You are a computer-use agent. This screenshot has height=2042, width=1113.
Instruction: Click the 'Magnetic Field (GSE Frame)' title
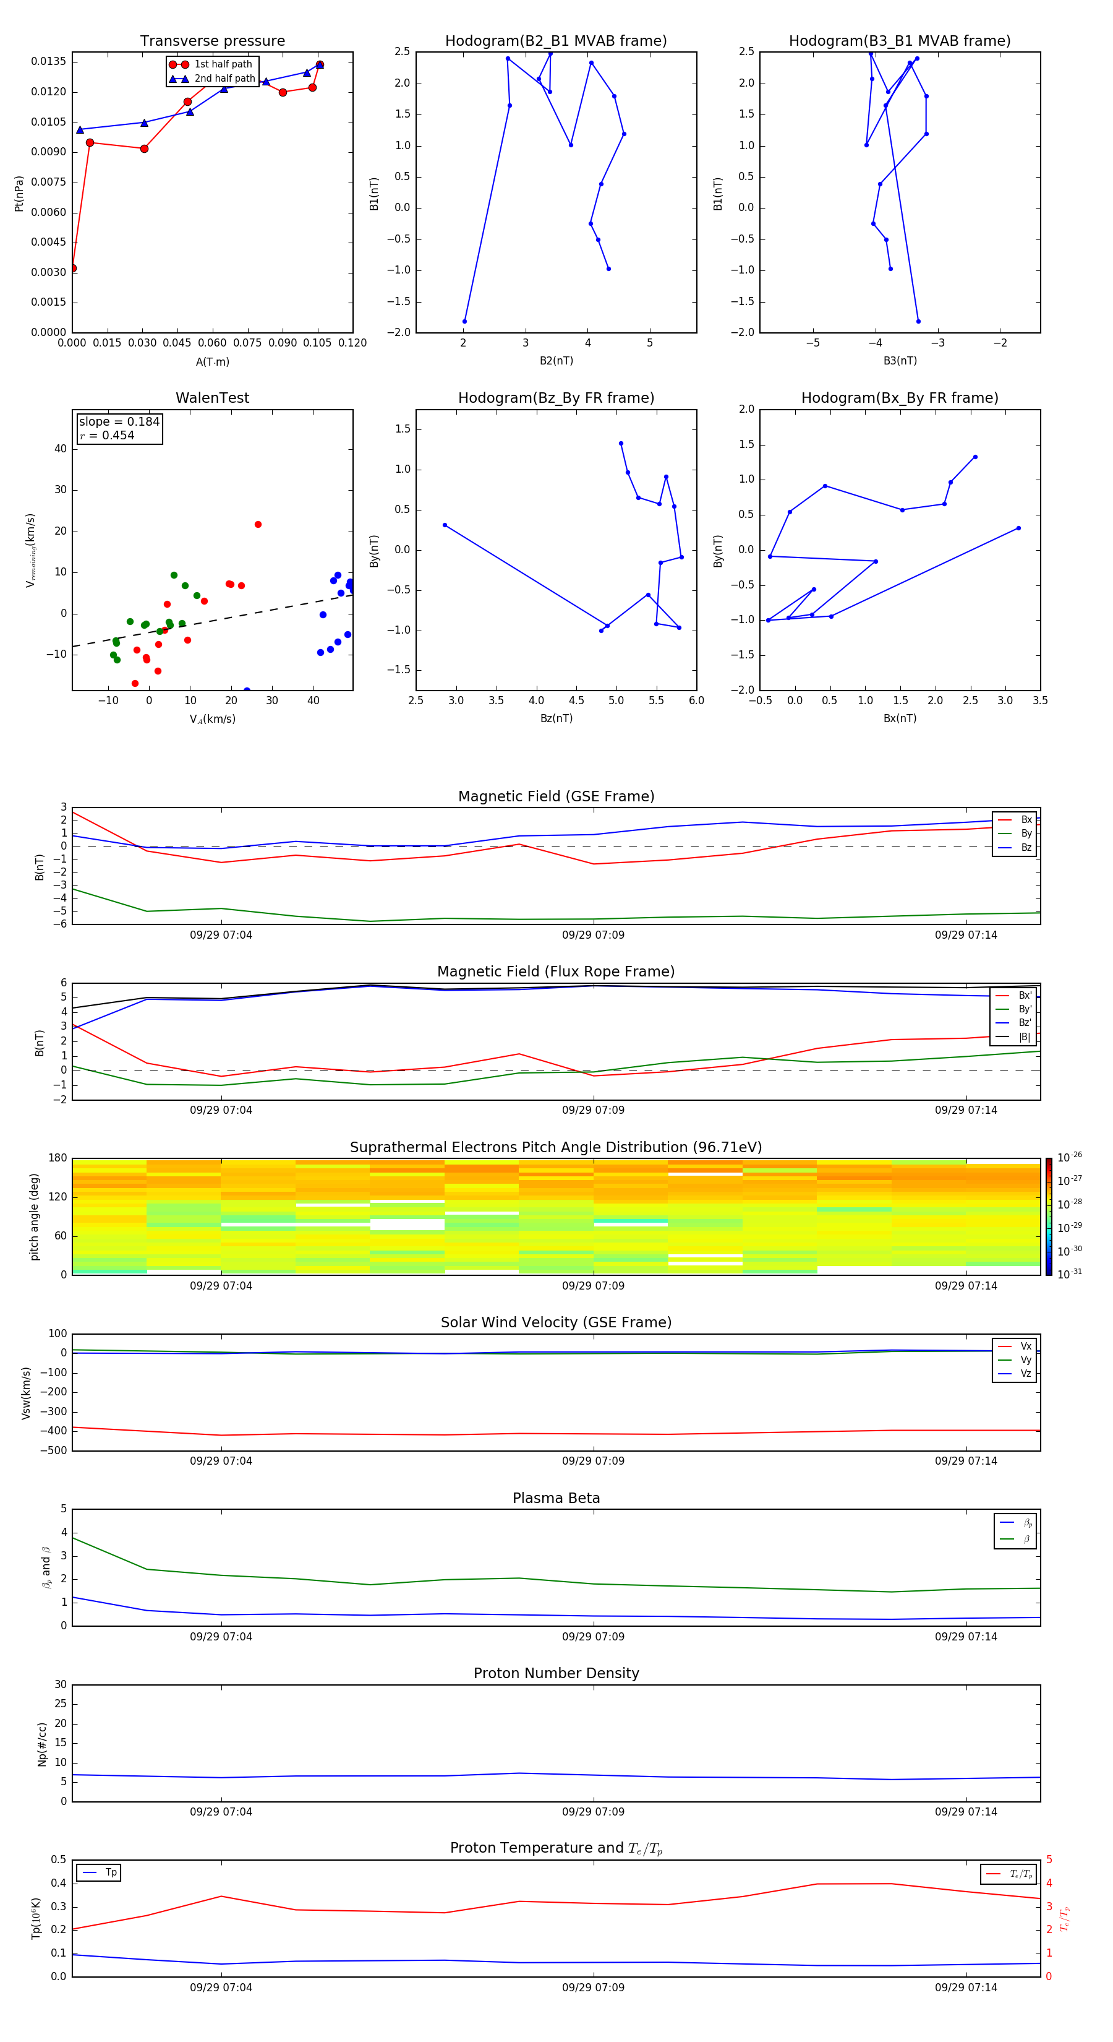(x=556, y=796)
